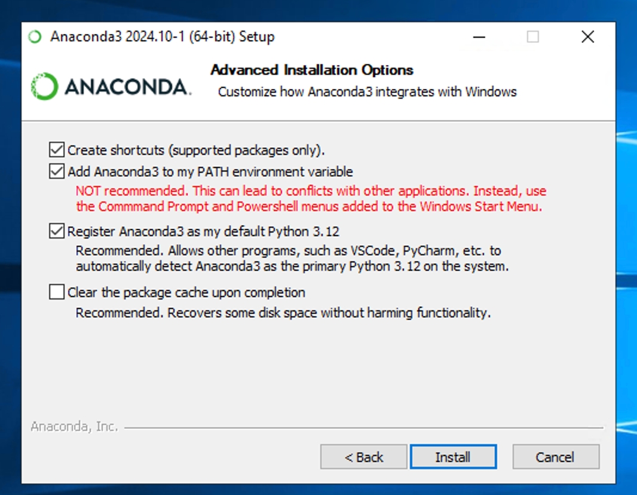Click the 'Anaconda3 2024.10-1 (64-bit) Setup' window title

pos(163,37)
